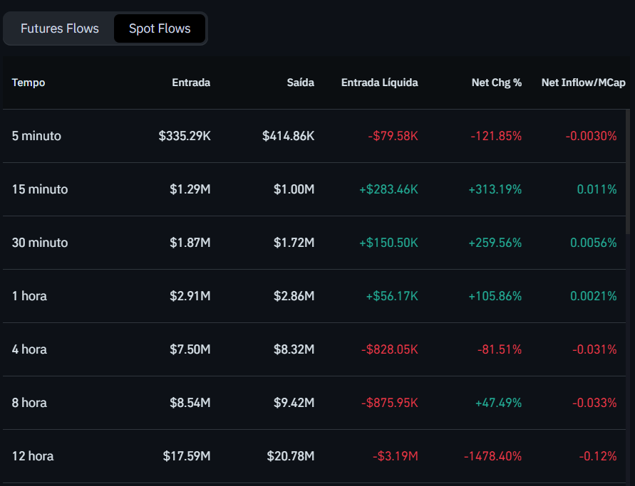Click the Net Inflow/MCap column header

point(583,83)
